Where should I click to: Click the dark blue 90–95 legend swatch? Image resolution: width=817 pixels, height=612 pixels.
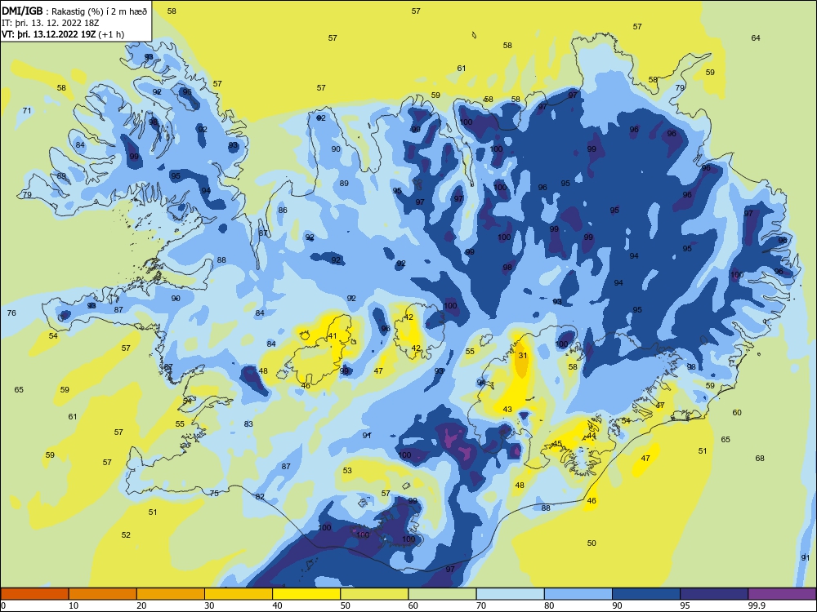(x=646, y=594)
